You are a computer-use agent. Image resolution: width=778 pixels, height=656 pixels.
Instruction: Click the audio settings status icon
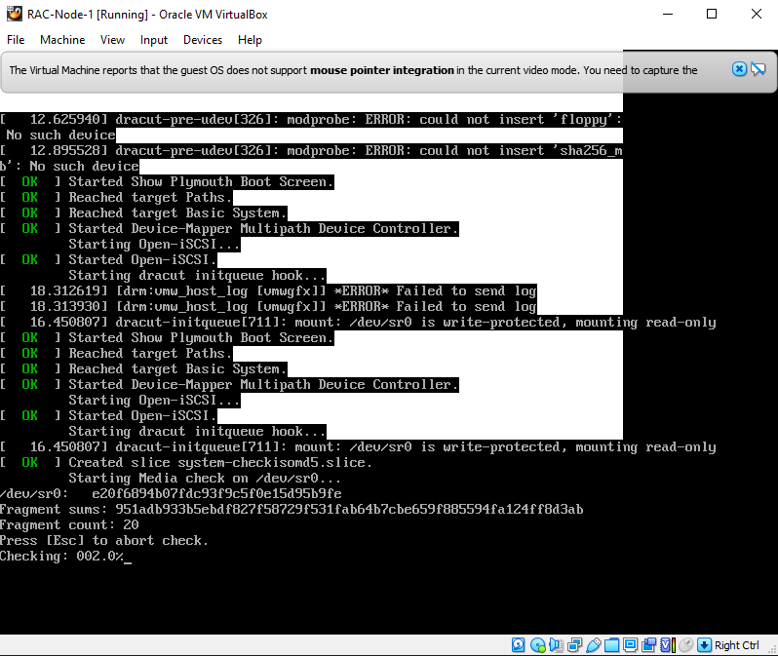(556, 645)
